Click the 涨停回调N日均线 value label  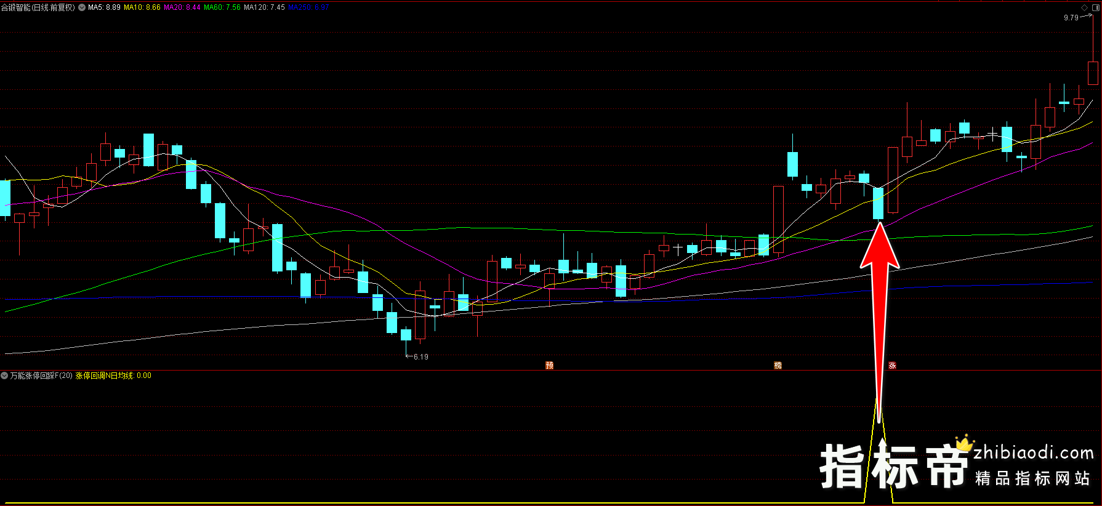coord(113,375)
